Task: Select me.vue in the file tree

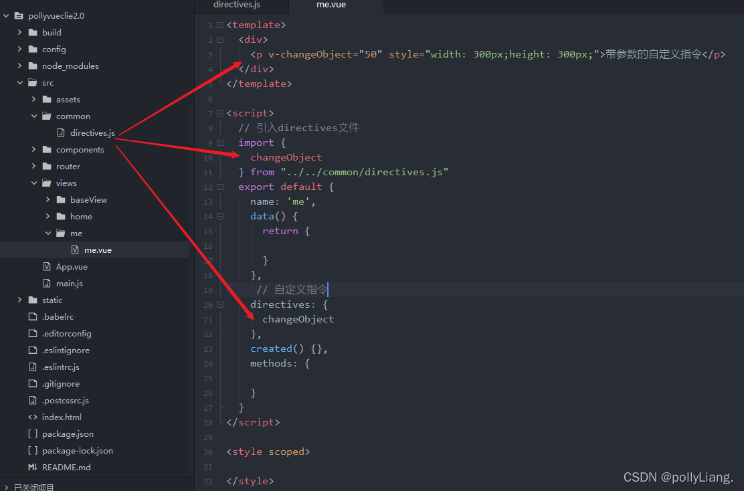Action: (98, 250)
